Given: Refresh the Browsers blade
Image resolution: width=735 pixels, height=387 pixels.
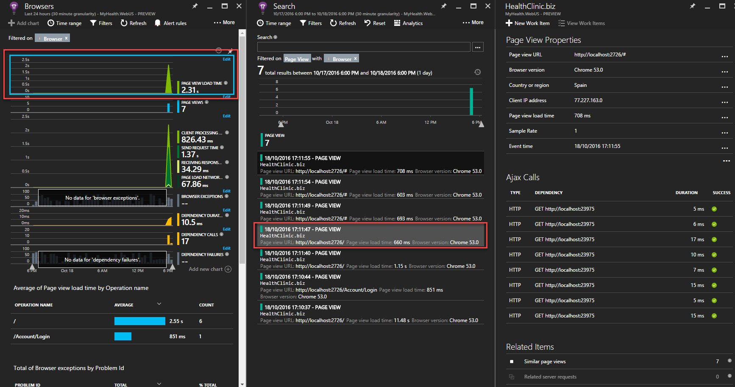Looking at the screenshot, I should pos(134,23).
